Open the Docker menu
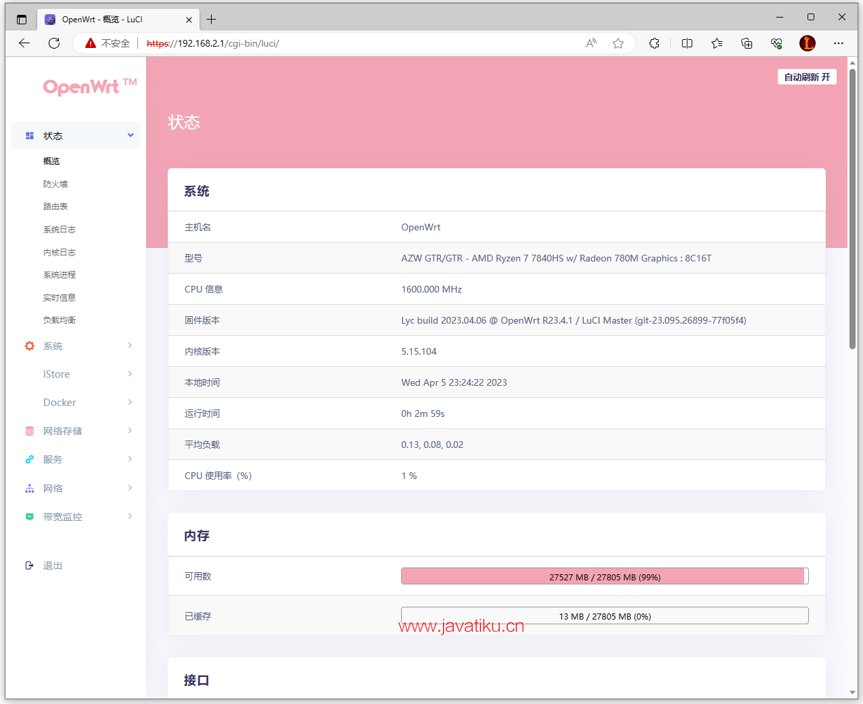The width and height of the screenshot is (863, 704). (60, 403)
